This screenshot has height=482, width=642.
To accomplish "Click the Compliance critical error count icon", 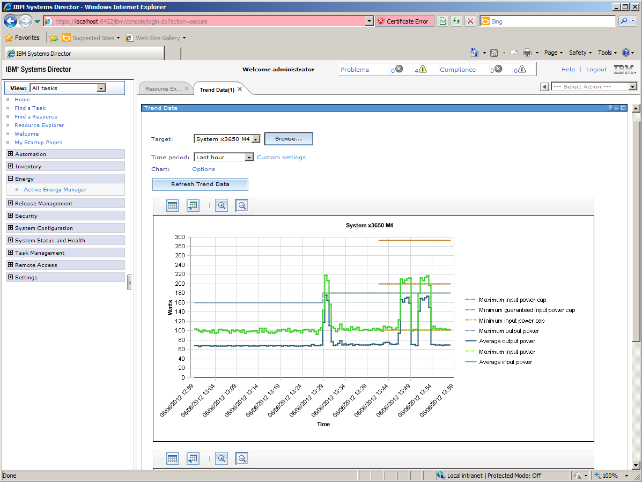I will point(498,69).
